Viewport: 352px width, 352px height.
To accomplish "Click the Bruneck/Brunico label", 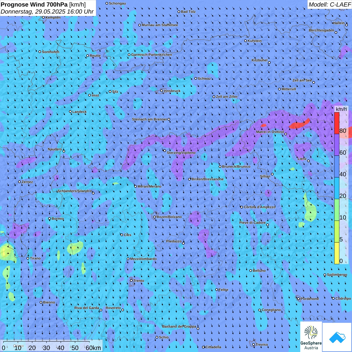I will coord(236,166).
